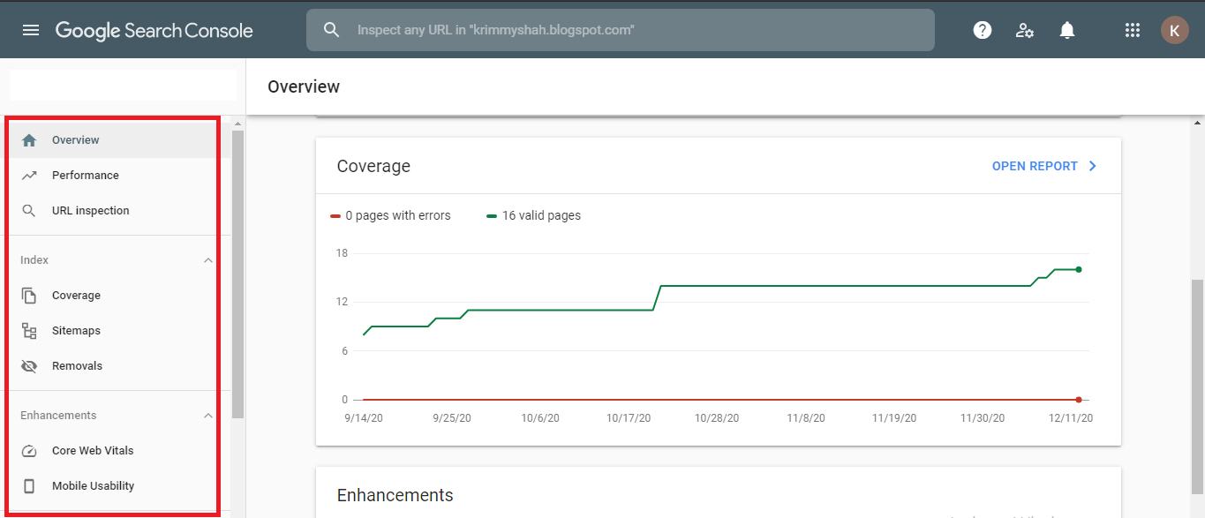
Task: Click the URL inspection magnifier icon
Action: pos(29,210)
